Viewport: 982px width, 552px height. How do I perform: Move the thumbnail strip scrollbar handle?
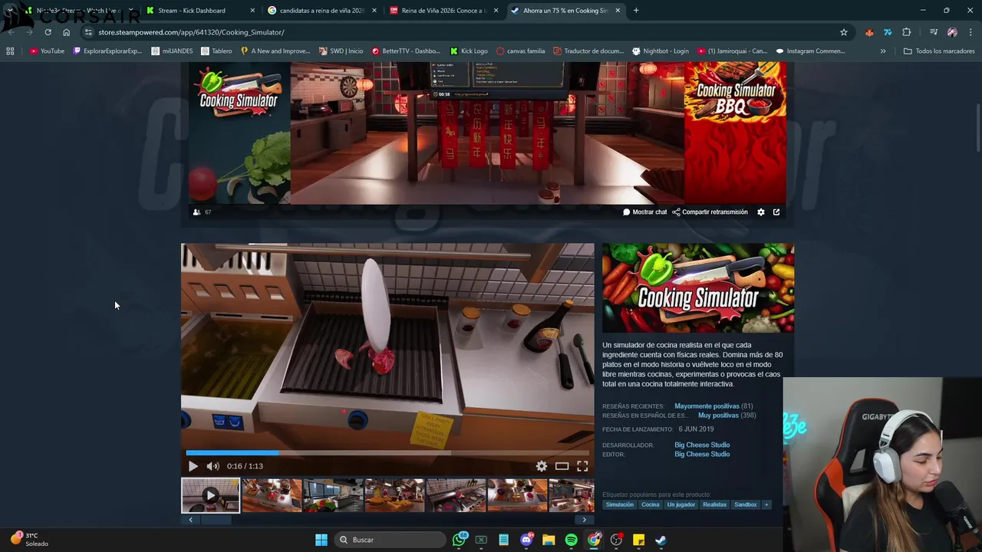(216, 520)
